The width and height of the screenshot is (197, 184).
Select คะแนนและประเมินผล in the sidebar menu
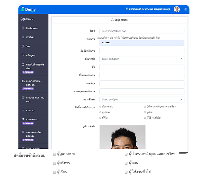click(34, 99)
